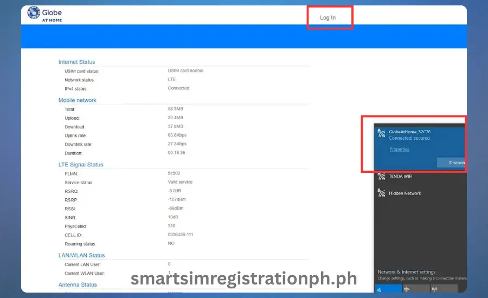The image size is (488, 298).
Task: Open Network & Internet settings
Action: [407, 272]
